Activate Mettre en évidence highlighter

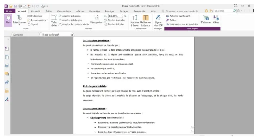point(145,21)
